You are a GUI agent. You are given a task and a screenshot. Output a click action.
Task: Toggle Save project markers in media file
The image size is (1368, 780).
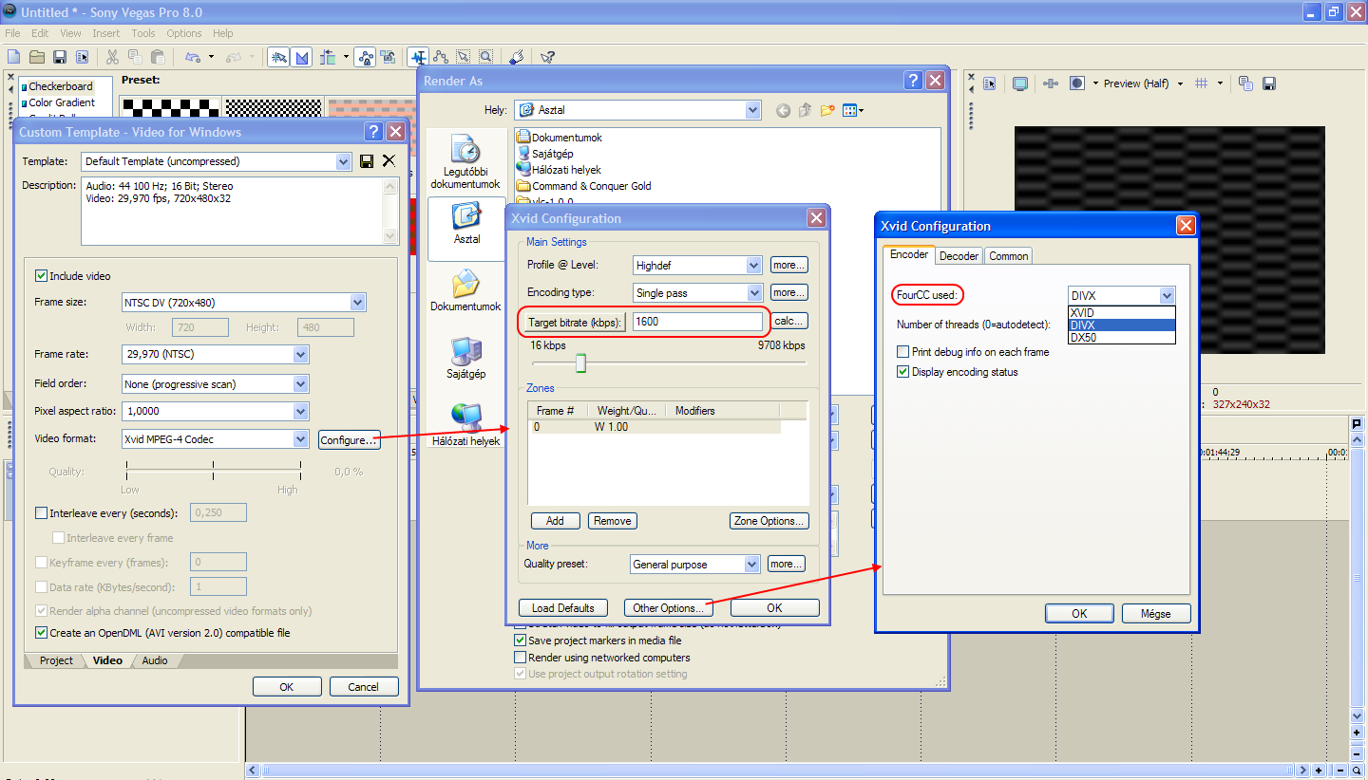[x=520, y=641]
